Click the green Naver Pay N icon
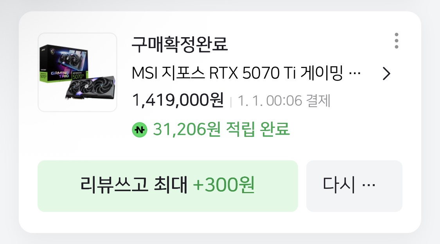The image size is (440, 244). click(140, 130)
